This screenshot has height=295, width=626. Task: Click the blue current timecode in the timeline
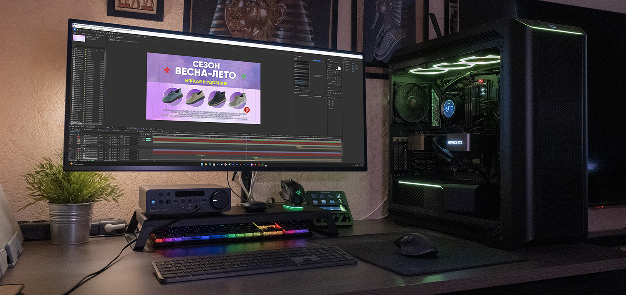click(x=74, y=131)
